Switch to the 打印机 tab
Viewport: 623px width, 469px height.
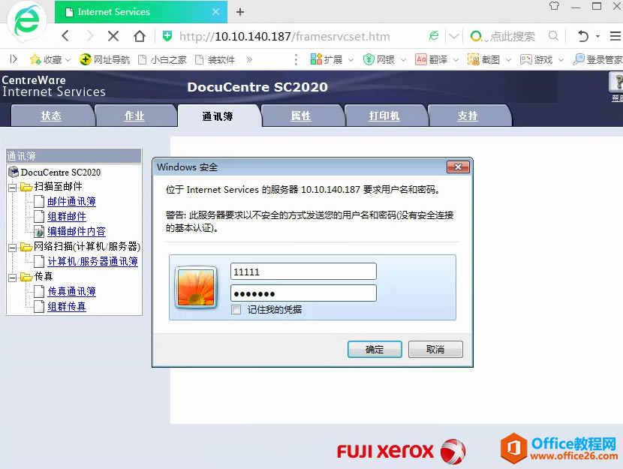(384, 116)
